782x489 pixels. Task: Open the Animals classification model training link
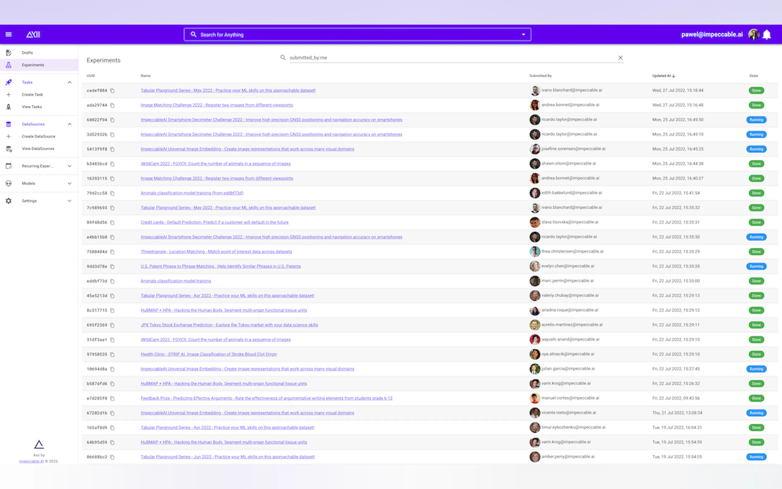(x=175, y=281)
